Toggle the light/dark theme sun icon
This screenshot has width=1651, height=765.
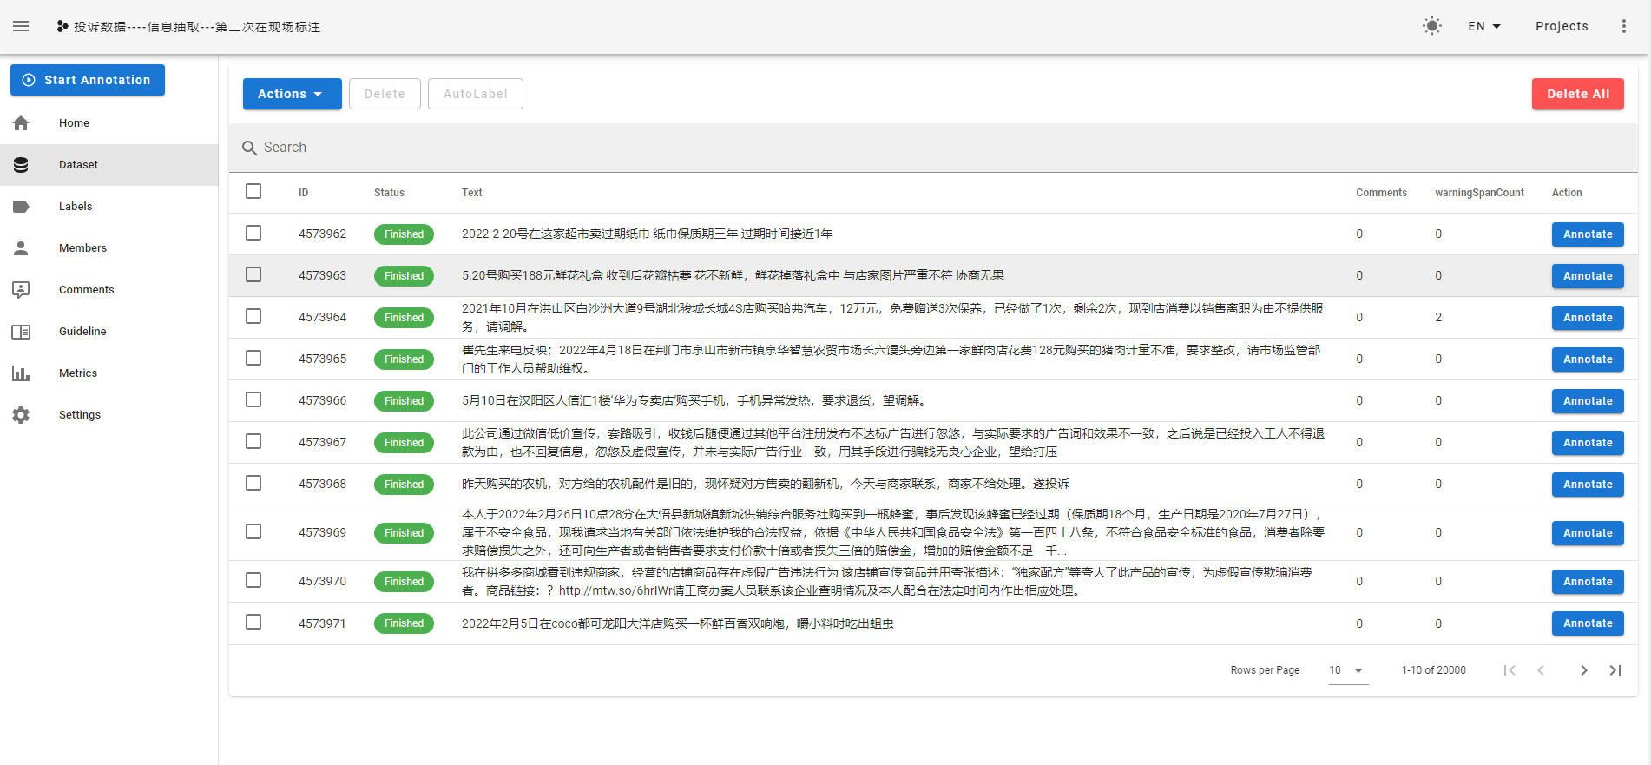[x=1432, y=26]
